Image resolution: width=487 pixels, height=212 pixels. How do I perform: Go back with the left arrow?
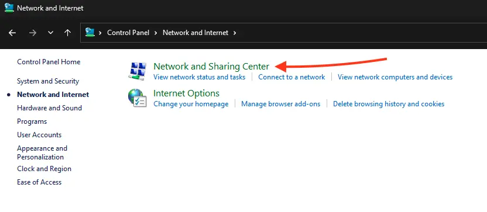[12, 33]
